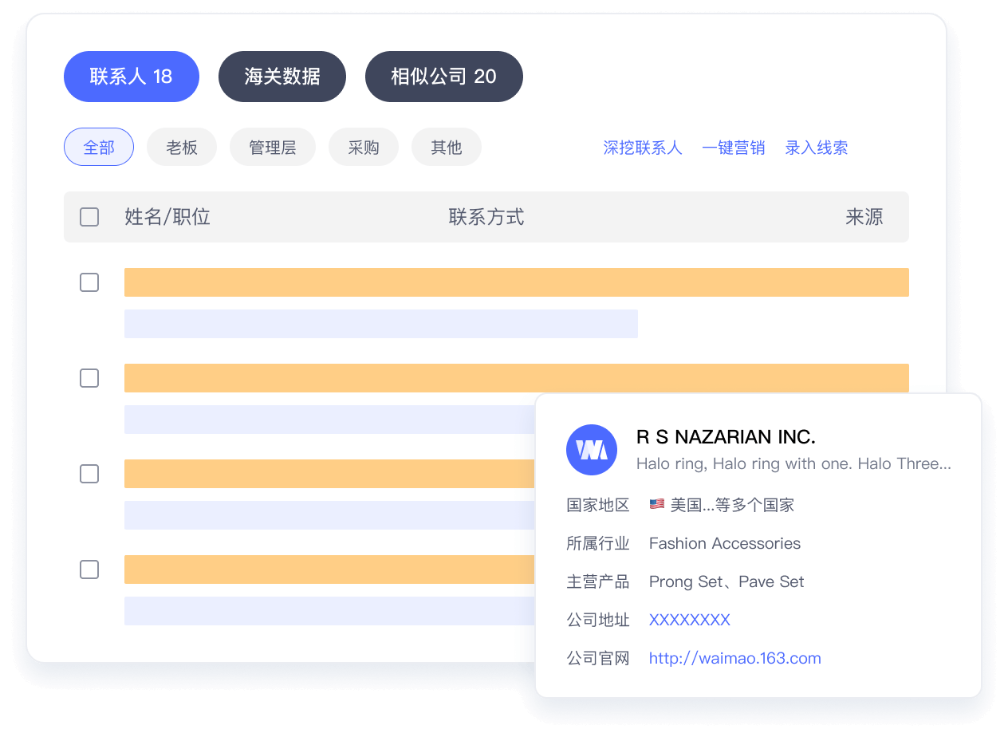Check the second contact row checkbox
1008x737 pixels.
point(89,378)
